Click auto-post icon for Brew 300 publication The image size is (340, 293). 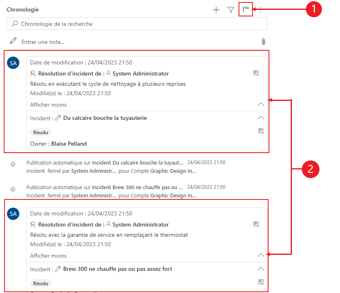pos(13,189)
